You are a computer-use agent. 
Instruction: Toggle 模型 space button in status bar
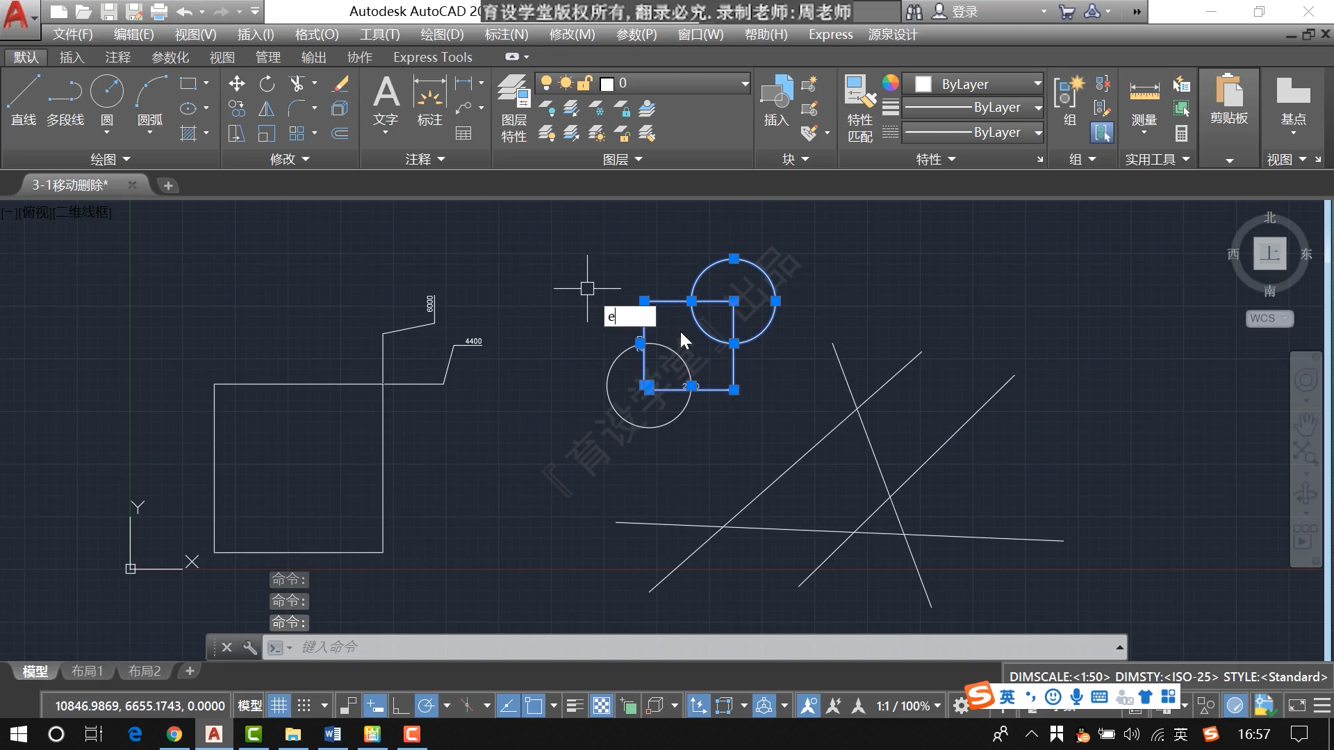click(x=250, y=706)
